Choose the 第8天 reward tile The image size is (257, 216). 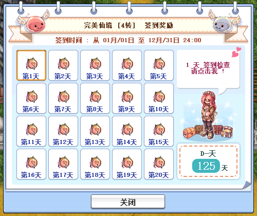click(x=95, y=98)
